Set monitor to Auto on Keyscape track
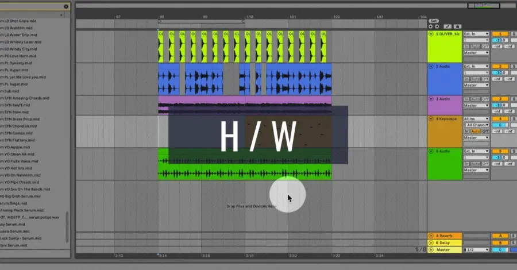The image size is (517, 270). pyautogui.click(x=475, y=131)
